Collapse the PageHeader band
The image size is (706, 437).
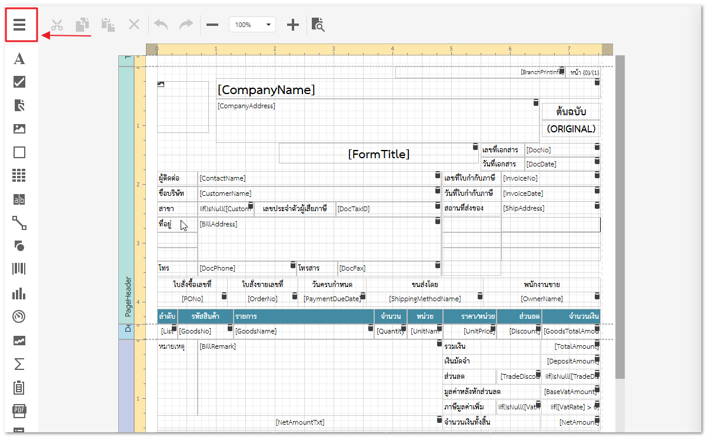point(127,194)
